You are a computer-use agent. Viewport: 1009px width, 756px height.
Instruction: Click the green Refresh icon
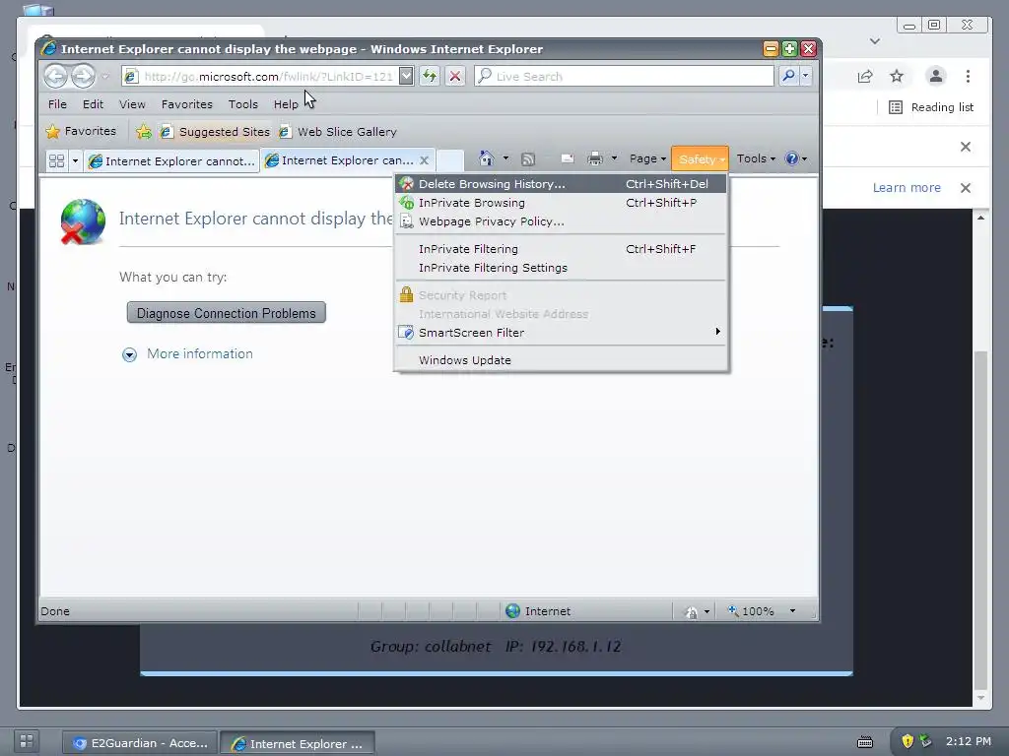point(430,77)
